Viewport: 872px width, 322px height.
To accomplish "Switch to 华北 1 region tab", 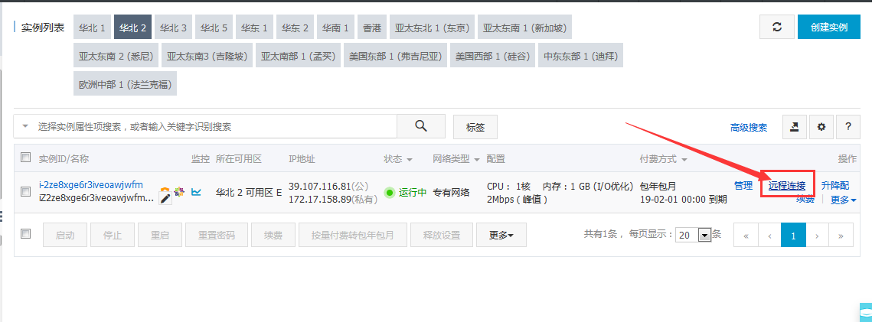I will 92,28.
